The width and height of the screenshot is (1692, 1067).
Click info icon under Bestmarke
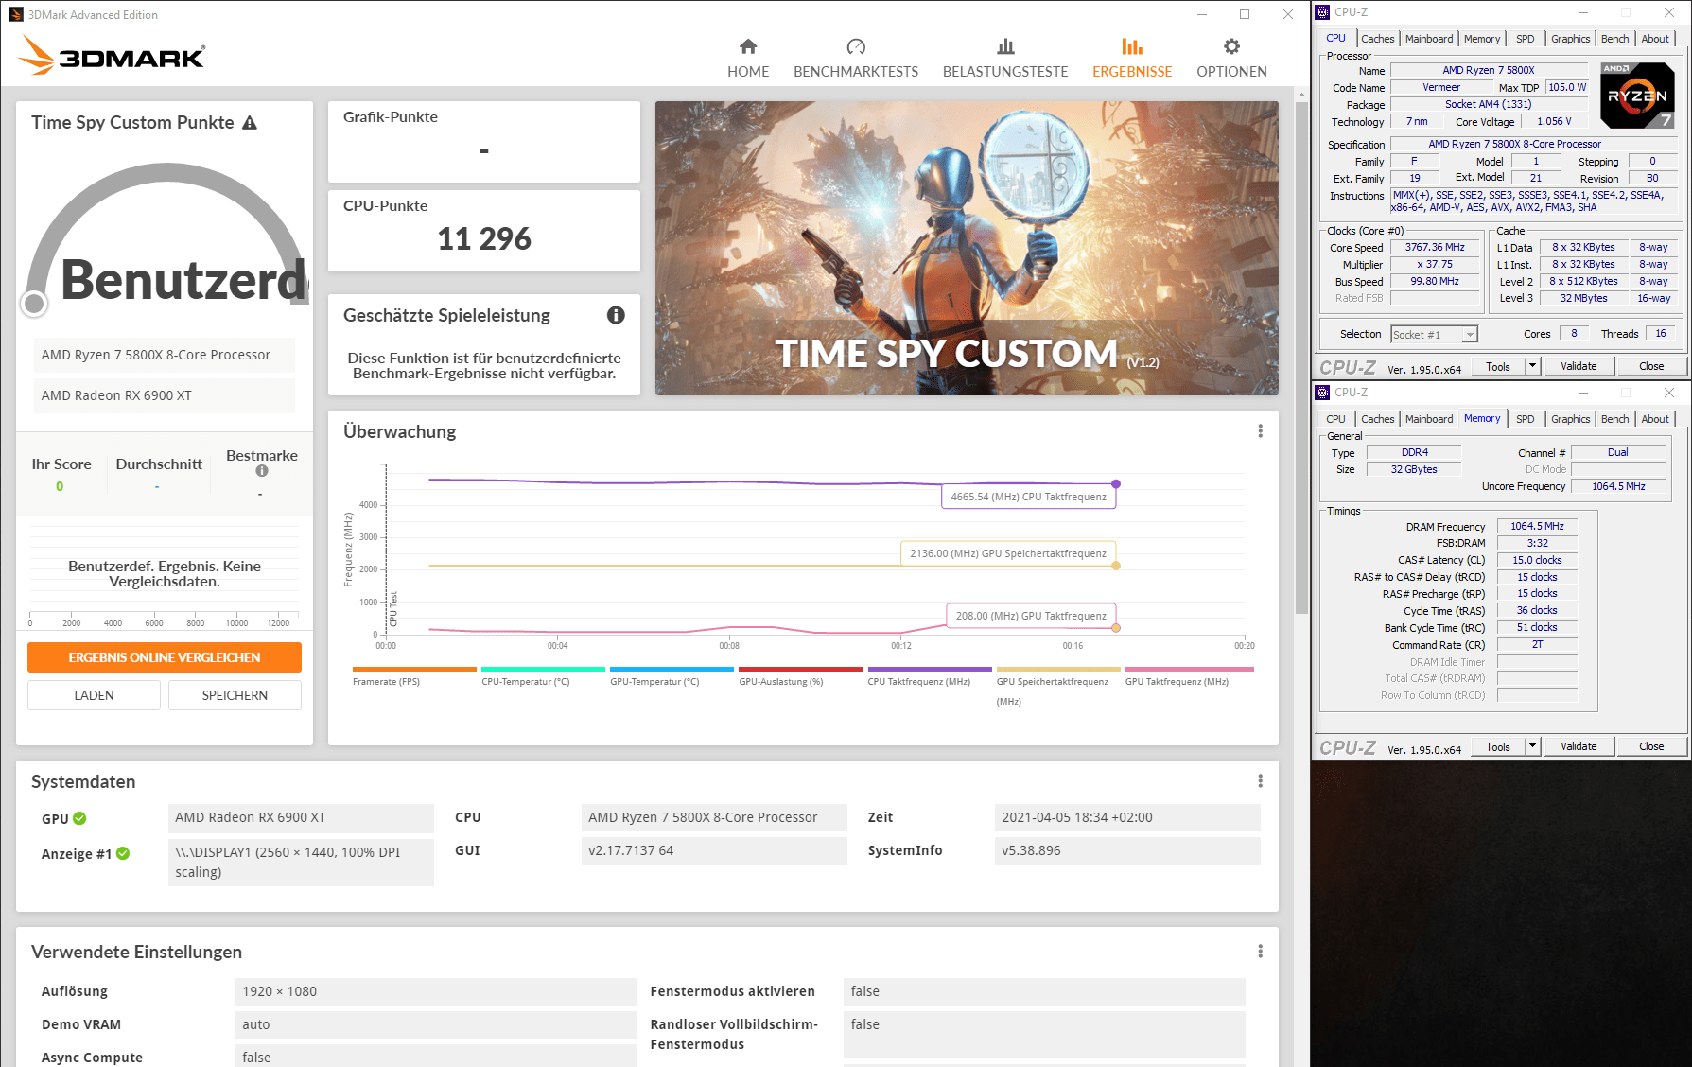[262, 471]
